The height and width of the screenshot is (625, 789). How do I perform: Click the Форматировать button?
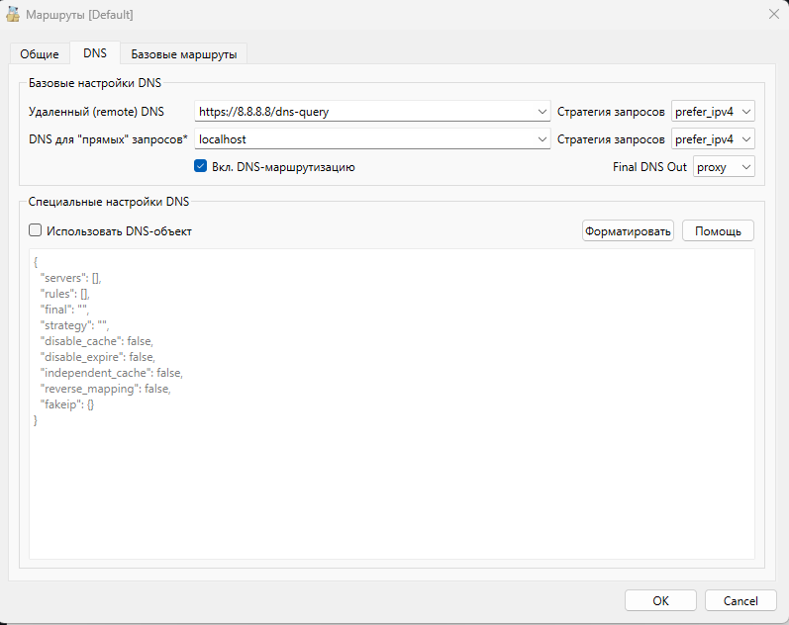628,230
